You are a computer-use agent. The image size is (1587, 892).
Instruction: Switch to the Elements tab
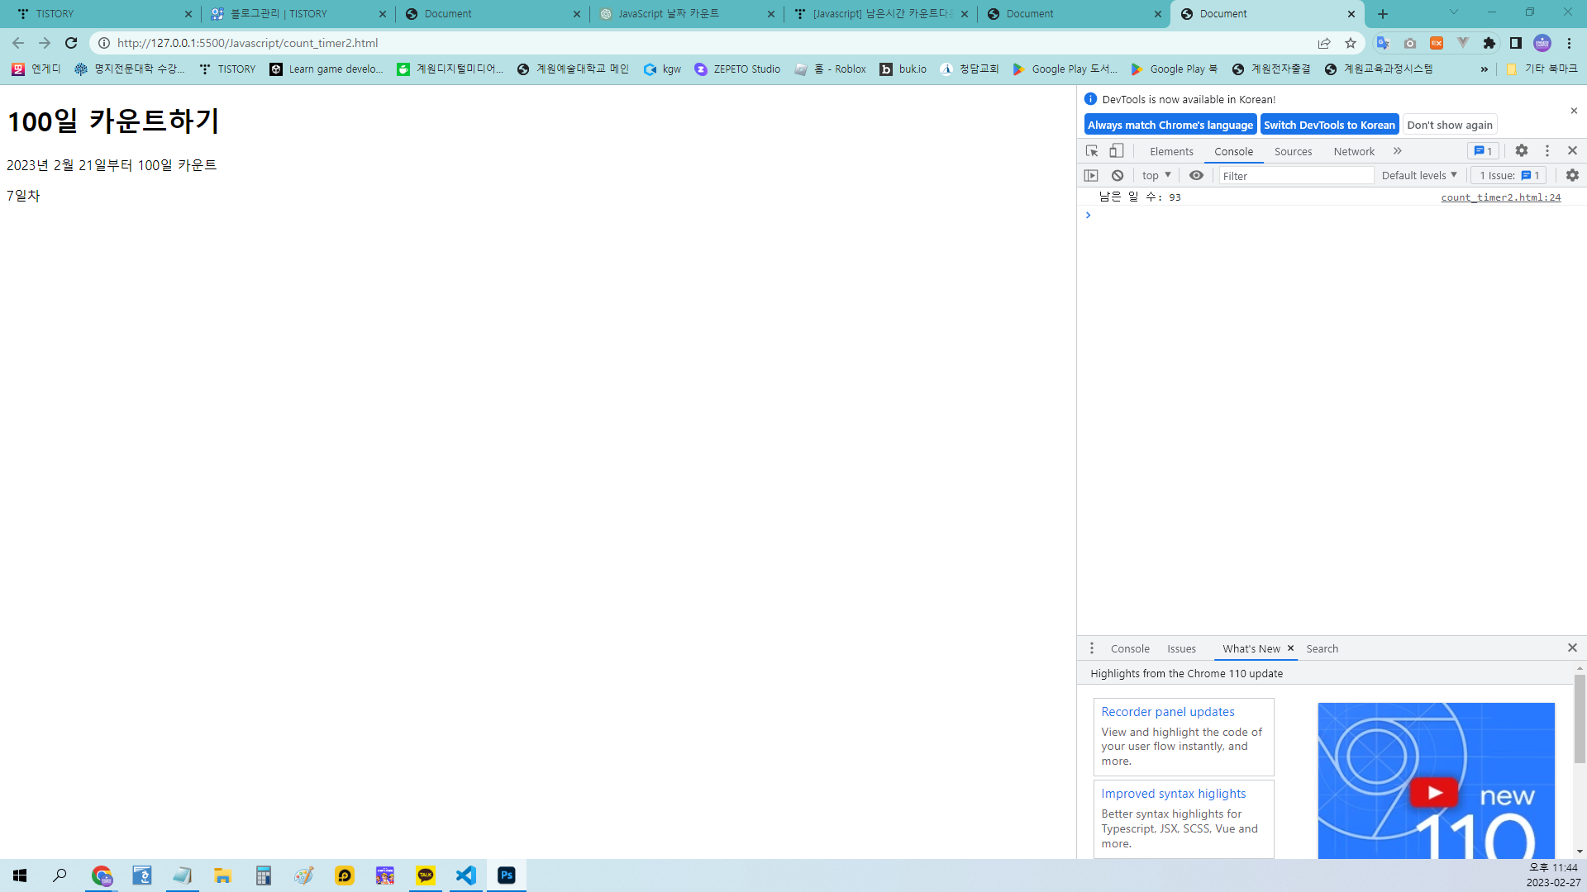pyautogui.click(x=1171, y=151)
